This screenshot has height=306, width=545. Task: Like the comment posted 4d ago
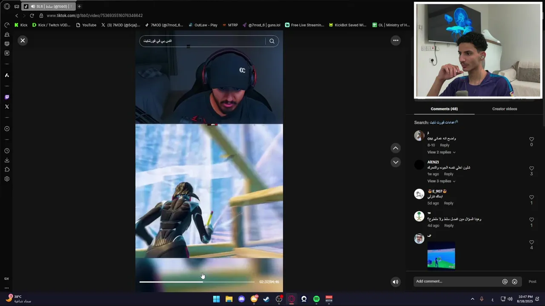click(531, 220)
